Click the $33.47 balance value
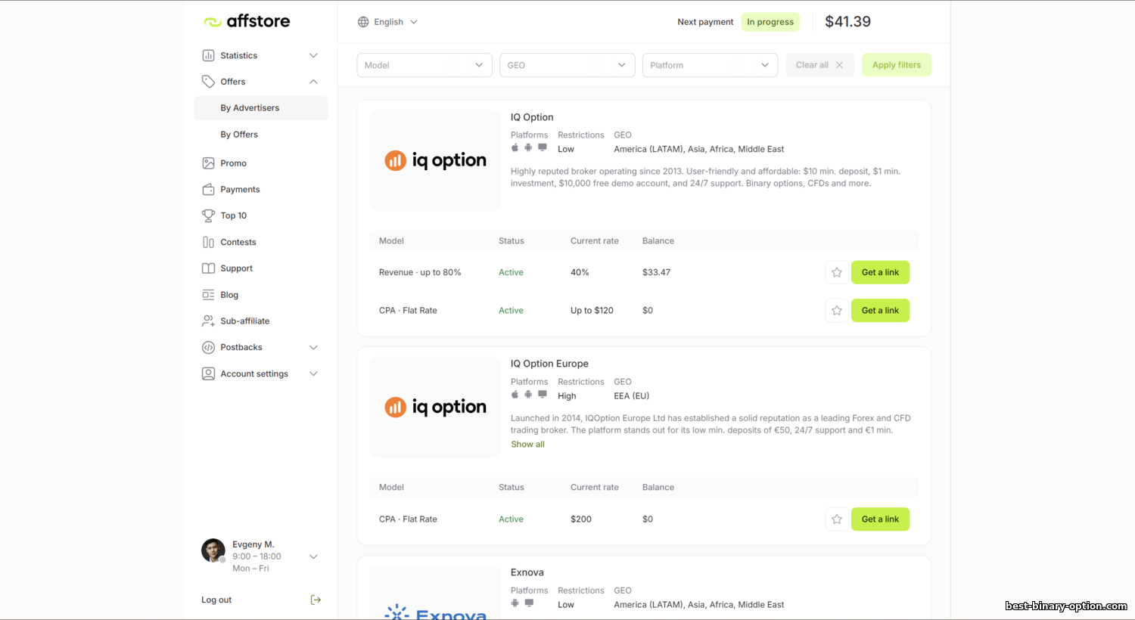The image size is (1135, 620). (656, 272)
